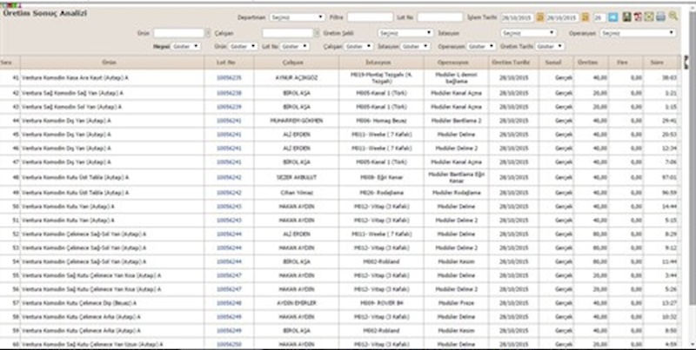Viewport: 696px width, 350px height.
Task: Select cell 'AYDIN EMİRLER' in row 57
Action: pyautogui.click(x=296, y=303)
